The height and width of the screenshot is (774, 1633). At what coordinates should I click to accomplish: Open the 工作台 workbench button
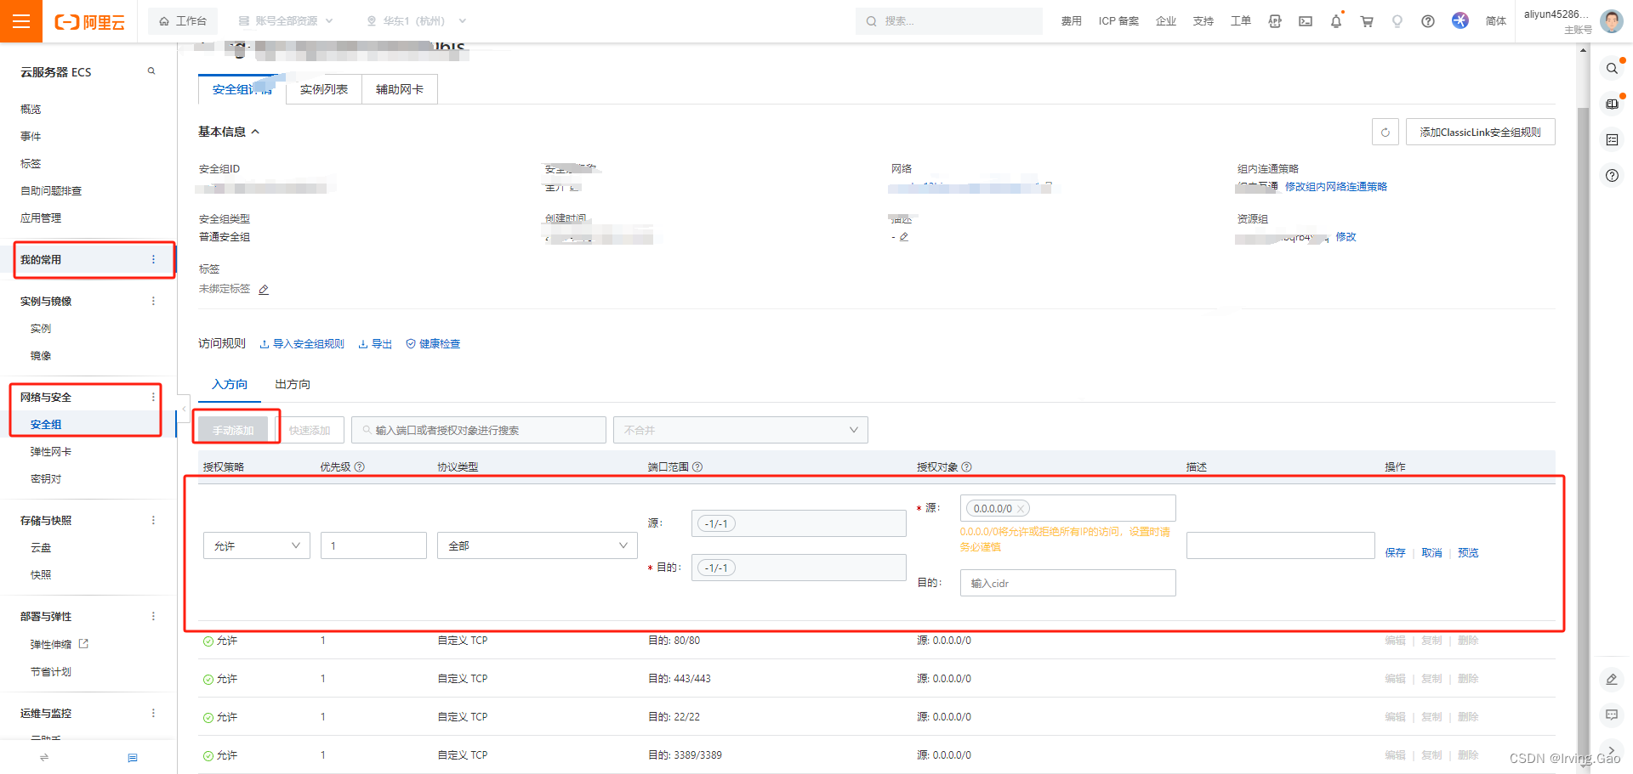183,21
